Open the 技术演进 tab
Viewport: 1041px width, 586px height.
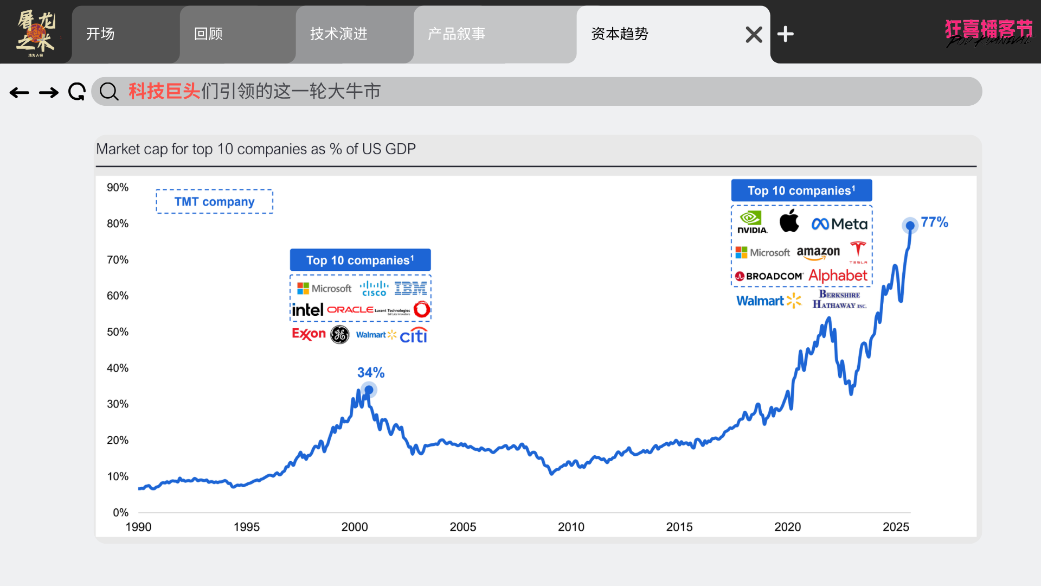[339, 34]
